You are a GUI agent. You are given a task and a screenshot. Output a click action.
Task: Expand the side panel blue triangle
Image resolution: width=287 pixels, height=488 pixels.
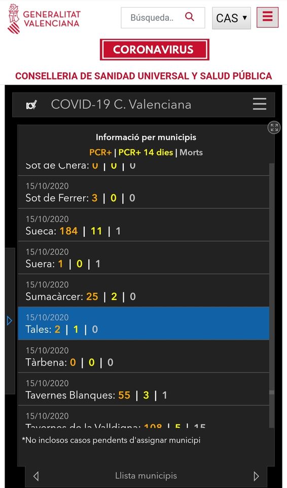pyautogui.click(x=10, y=321)
